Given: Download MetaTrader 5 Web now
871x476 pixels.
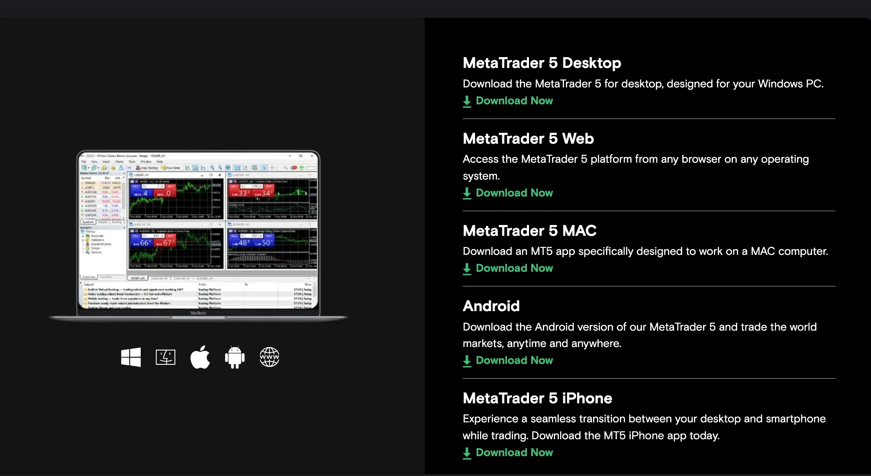Looking at the screenshot, I should click(508, 193).
